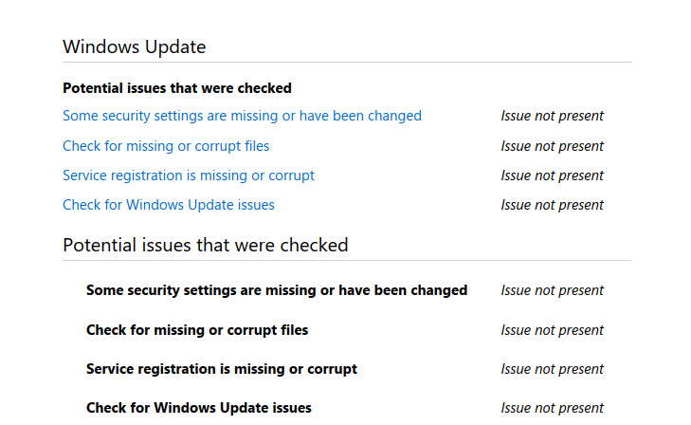Image resolution: width=691 pixels, height=425 pixels.
Task: Click blue "Service registration is missing or corrupt" link
Action: click(x=189, y=176)
